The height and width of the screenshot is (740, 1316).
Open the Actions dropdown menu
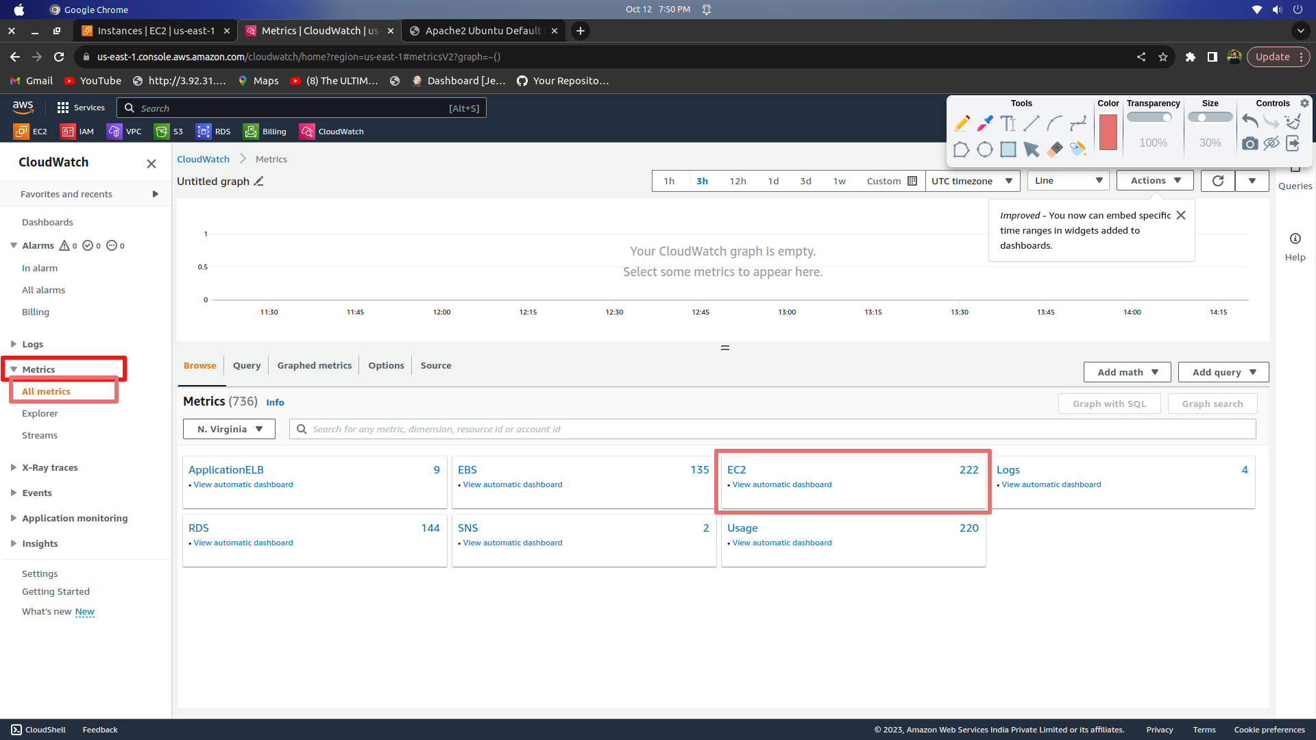pyautogui.click(x=1155, y=181)
